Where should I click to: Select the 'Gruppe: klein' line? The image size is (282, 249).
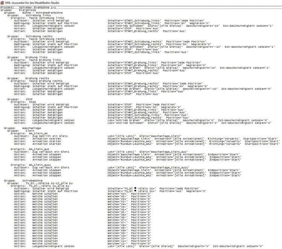(21, 131)
